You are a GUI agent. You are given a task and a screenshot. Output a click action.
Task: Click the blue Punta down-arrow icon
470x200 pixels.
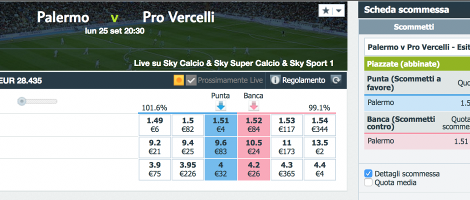pyautogui.click(x=220, y=106)
